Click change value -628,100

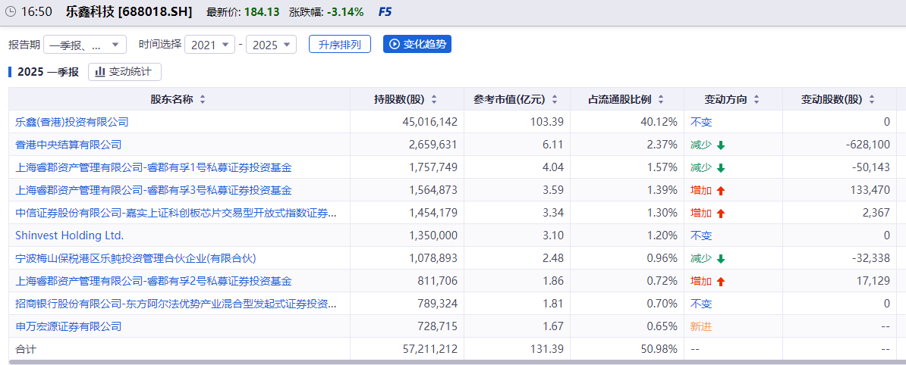[x=867, y=145]
